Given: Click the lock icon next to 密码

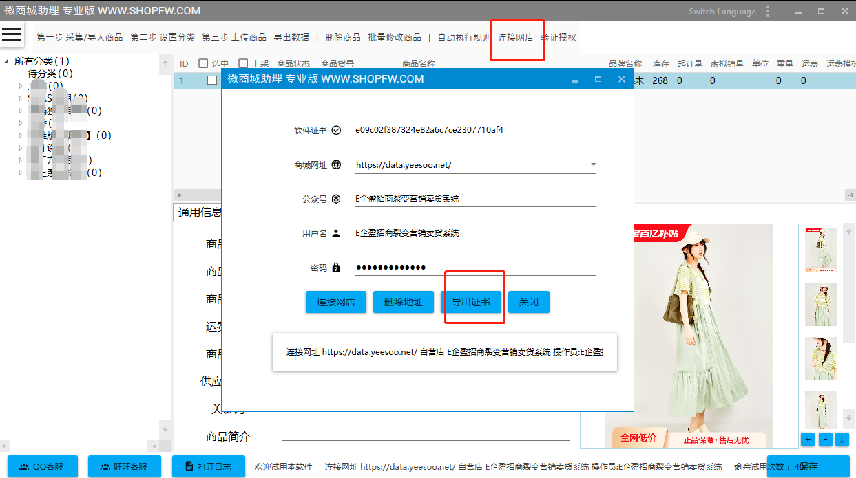Looking at the screenshot, I should coord(336,268).
